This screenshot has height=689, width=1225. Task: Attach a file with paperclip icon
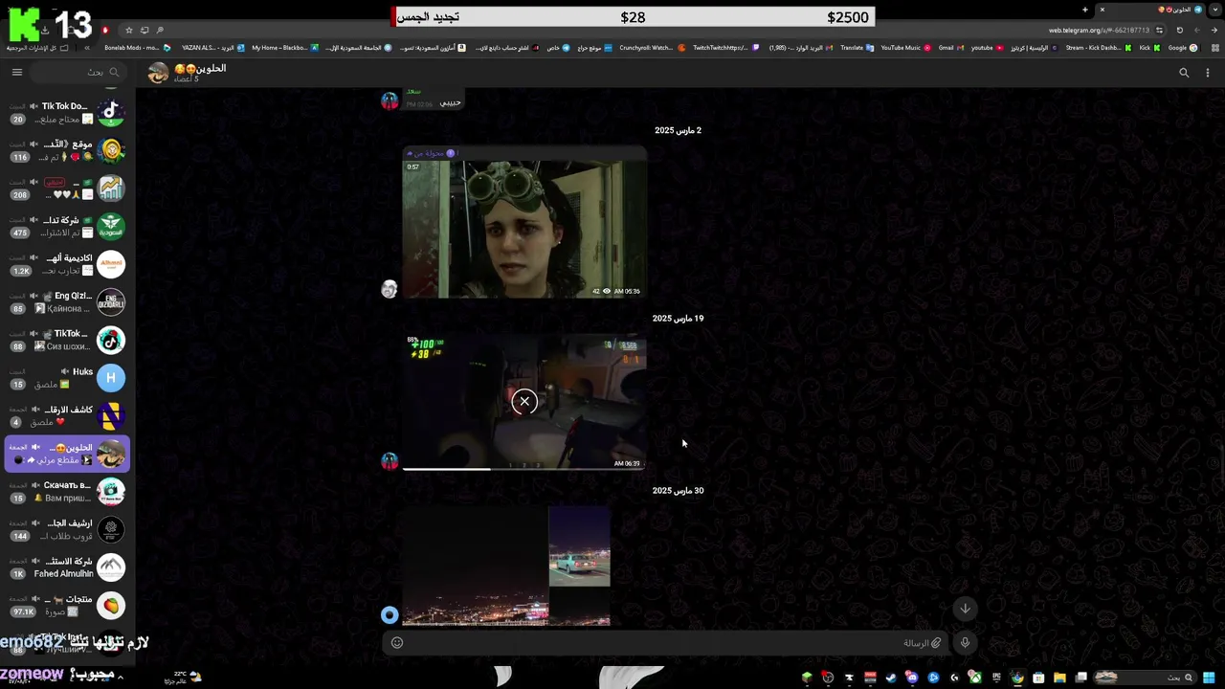coord(936,643)
